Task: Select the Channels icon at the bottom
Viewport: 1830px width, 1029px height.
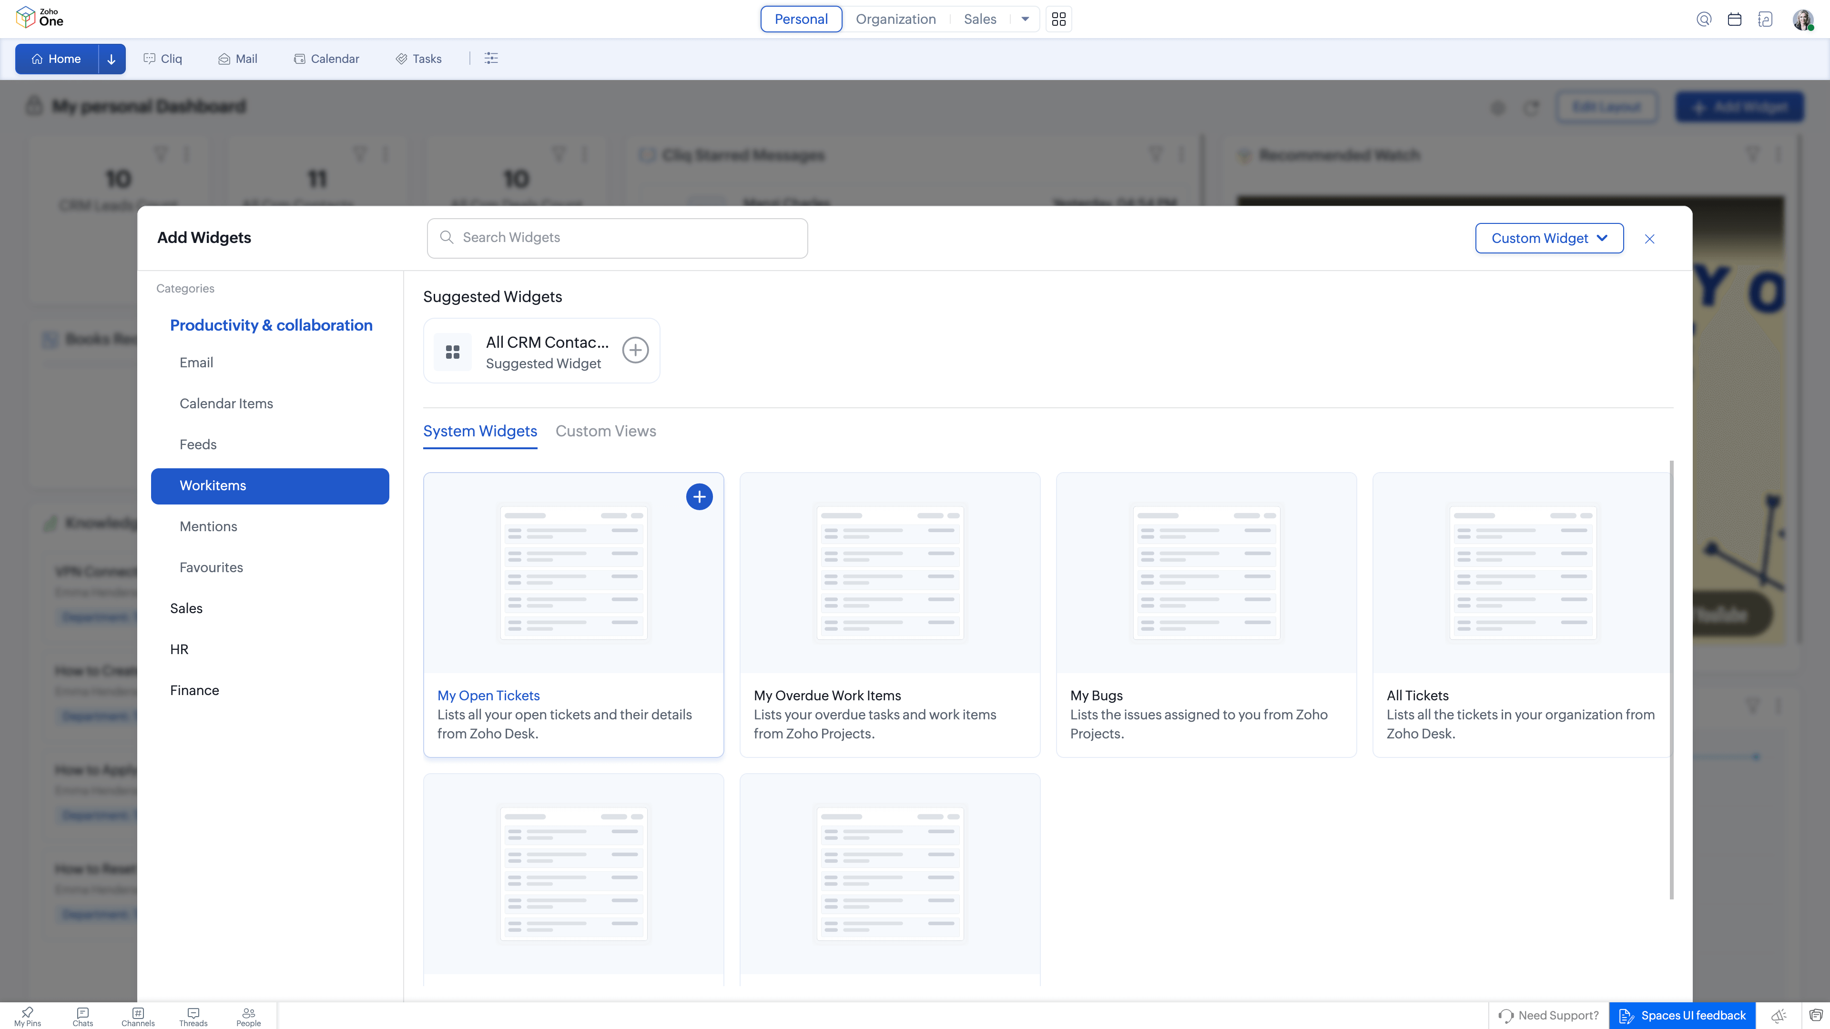Action: point(137,1015)
